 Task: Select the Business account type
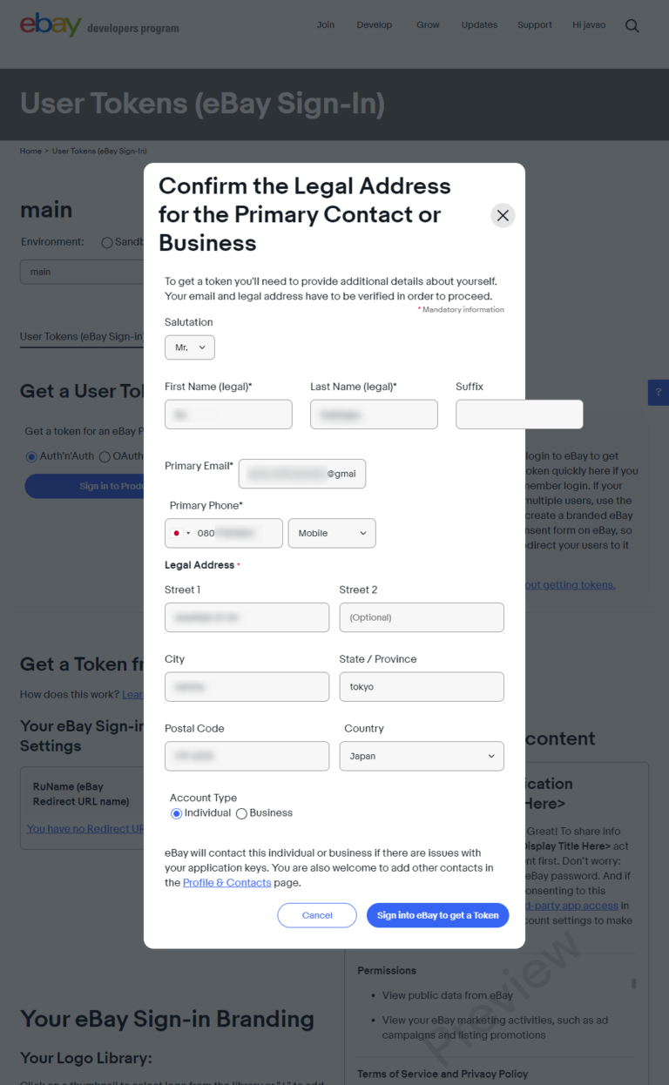click(x=242, y=813)
